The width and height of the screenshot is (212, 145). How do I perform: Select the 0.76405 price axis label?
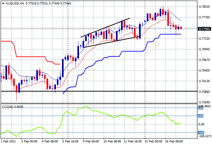(204, 70)
